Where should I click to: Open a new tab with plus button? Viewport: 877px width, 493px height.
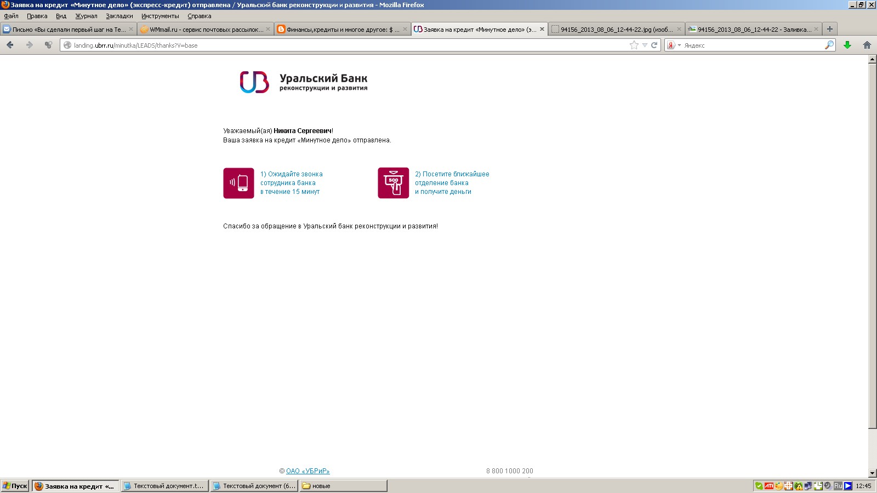point(830,29)
